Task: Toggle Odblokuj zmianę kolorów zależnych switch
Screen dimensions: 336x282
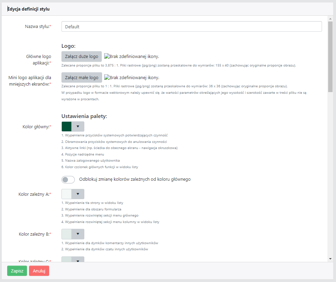Action: [68, 179]
